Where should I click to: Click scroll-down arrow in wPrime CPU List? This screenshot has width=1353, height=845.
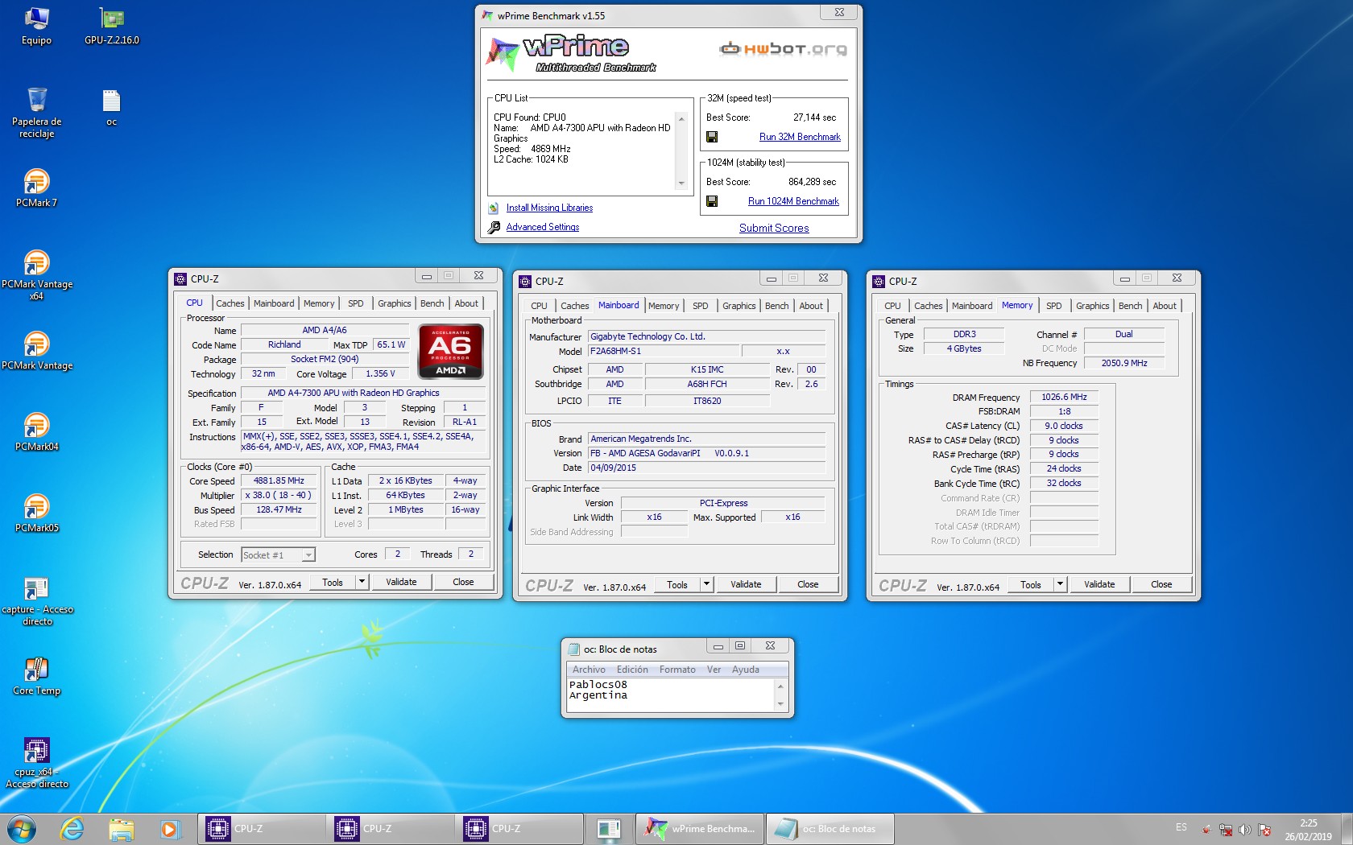pyautogui.click(x=681, y=183)
